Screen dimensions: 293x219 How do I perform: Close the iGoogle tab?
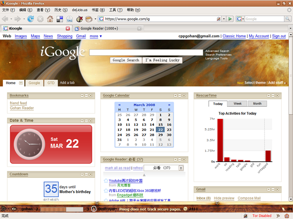tap(68, 28)
